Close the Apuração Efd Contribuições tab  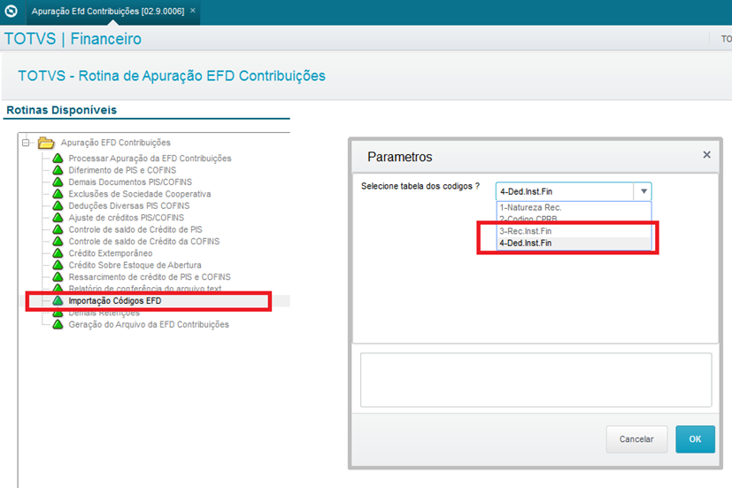[x=192, y=11]
